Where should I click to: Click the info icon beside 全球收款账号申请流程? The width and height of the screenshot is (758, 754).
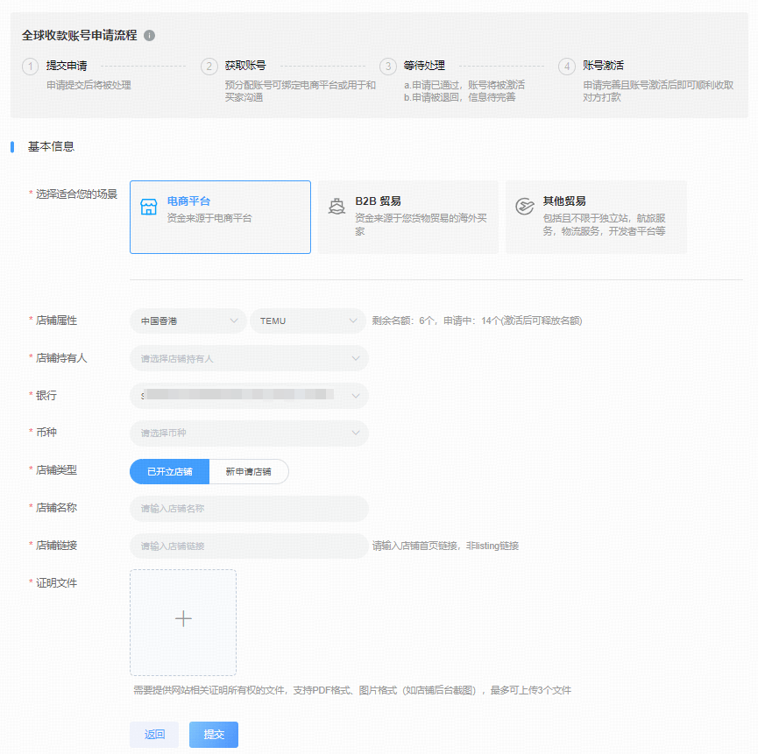coord(149,35)
